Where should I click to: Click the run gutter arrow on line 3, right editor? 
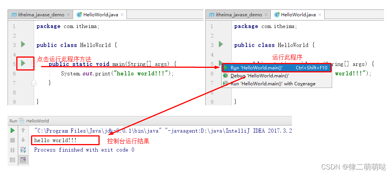pyautogui.click(x=221, y=45)
